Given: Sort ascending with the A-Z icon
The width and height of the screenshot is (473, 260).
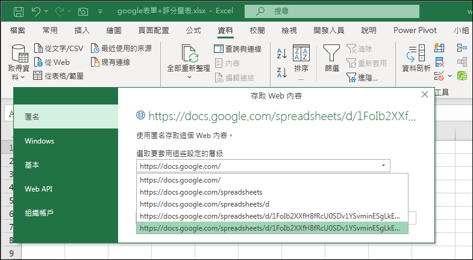Looking at the screenshot, I should (282, 53).
